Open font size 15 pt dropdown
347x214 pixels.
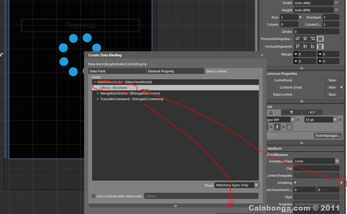335,119
